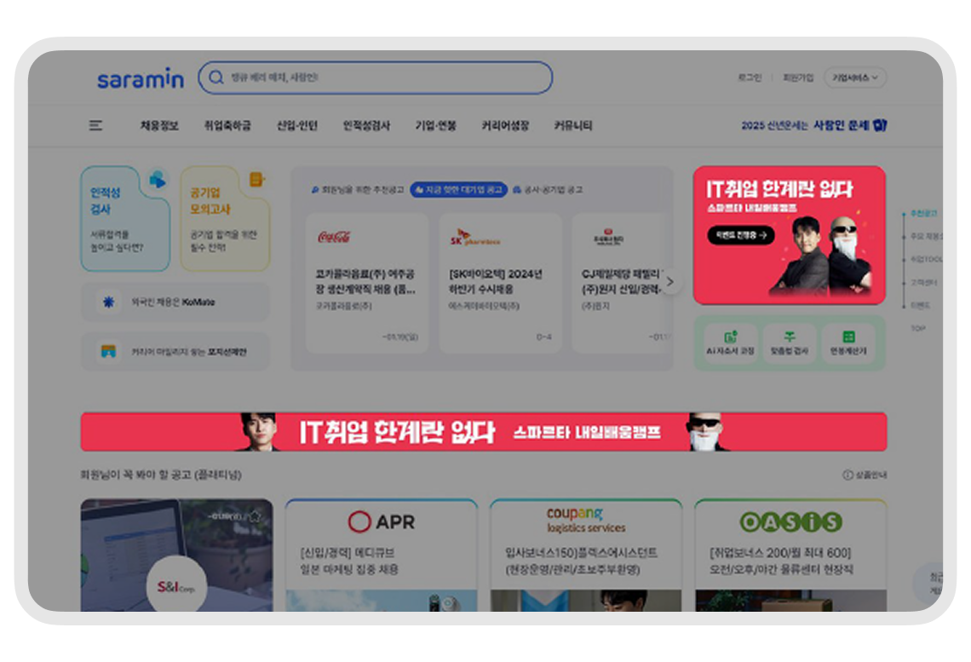Viewport: 971px width, 662px height.
Task: Open the hamburger menu icon
Action: coord(95,125)
